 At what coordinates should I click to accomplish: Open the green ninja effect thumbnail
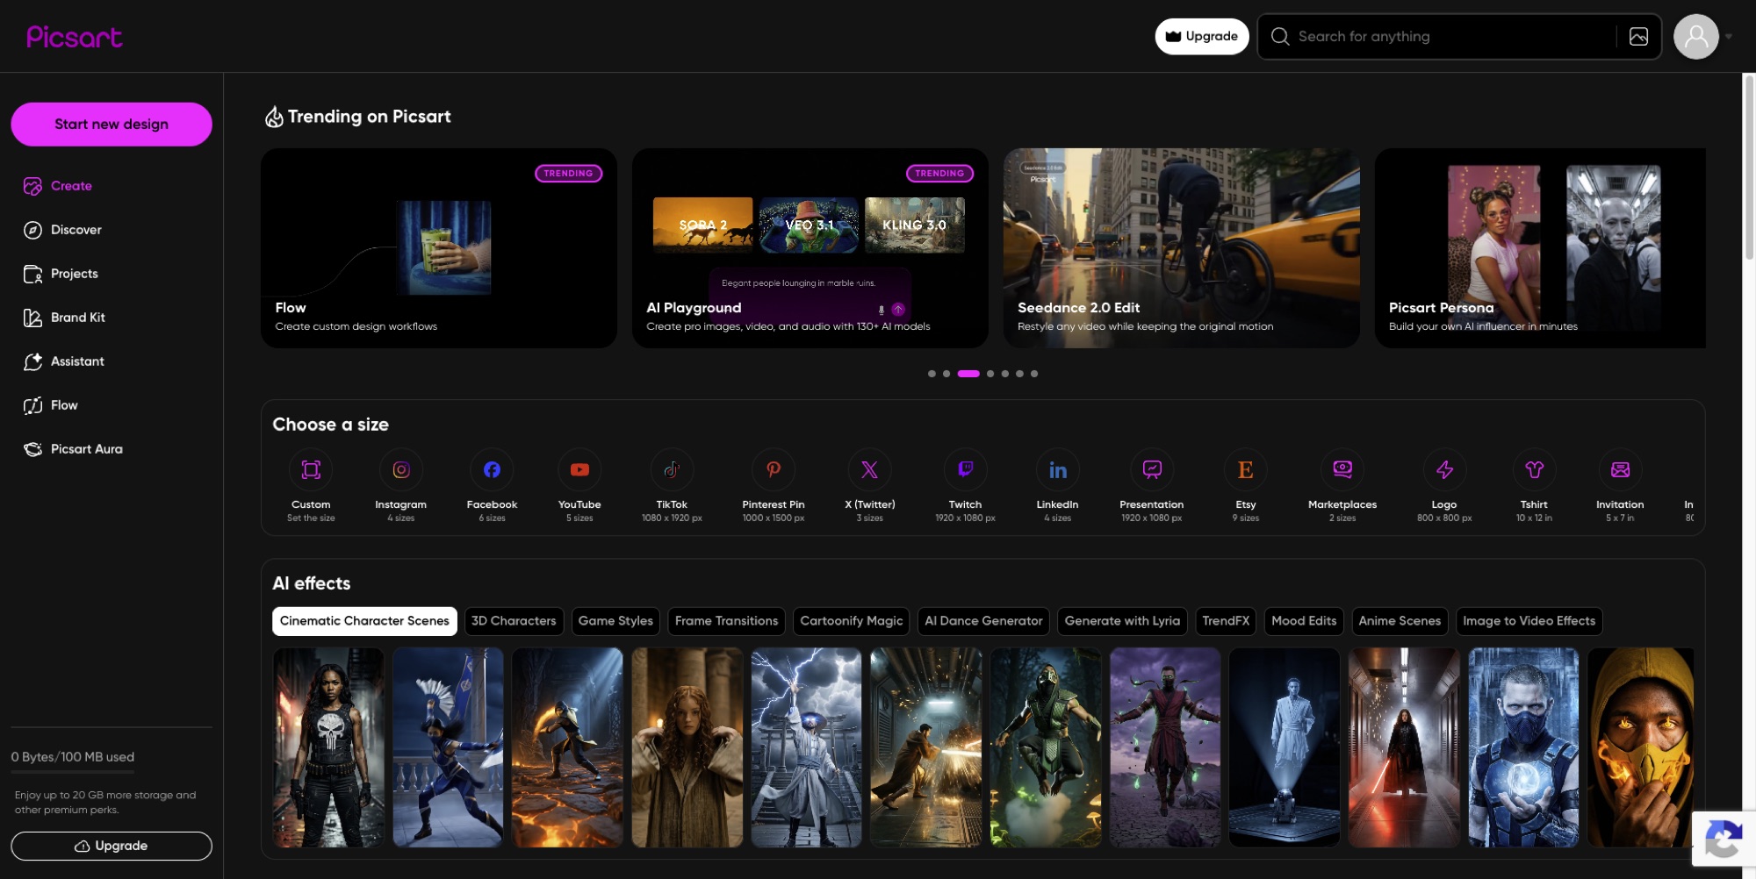click(x=1046, y=747)
